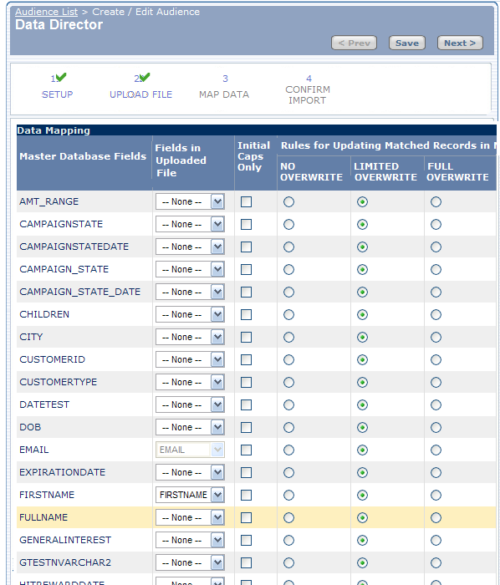Go to step 1 SETUP
The width and height of the screenshot is (500, 585).
[57, 87]
